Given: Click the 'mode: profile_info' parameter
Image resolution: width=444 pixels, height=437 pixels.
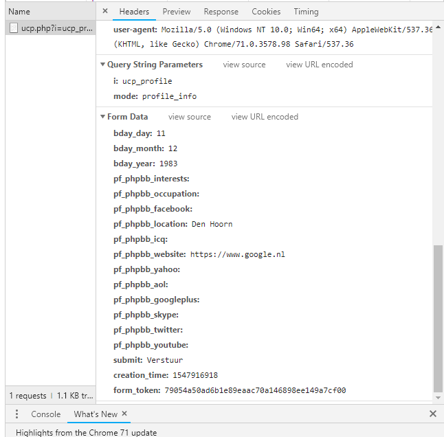Looking at the screenshot, I should point(155,96).
